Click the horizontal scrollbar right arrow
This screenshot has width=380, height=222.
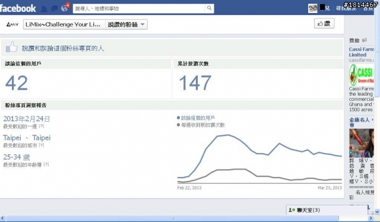click(370, 218)
